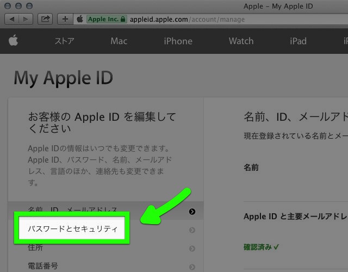Click the お客様の Apple ID を編集してください heading
The height and width of the screenshot is (272, 348).
102,122
